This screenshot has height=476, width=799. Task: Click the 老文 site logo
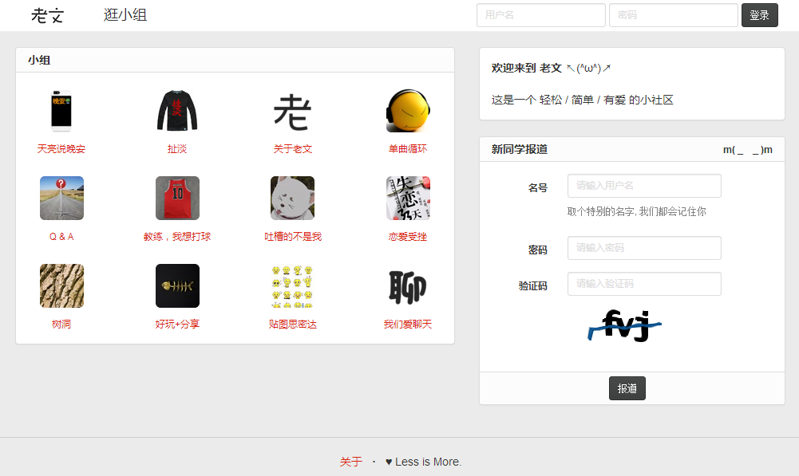pos(47,15)
